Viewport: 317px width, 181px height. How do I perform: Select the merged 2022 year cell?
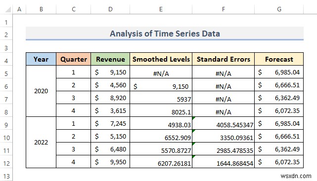(x=41, y=143)
